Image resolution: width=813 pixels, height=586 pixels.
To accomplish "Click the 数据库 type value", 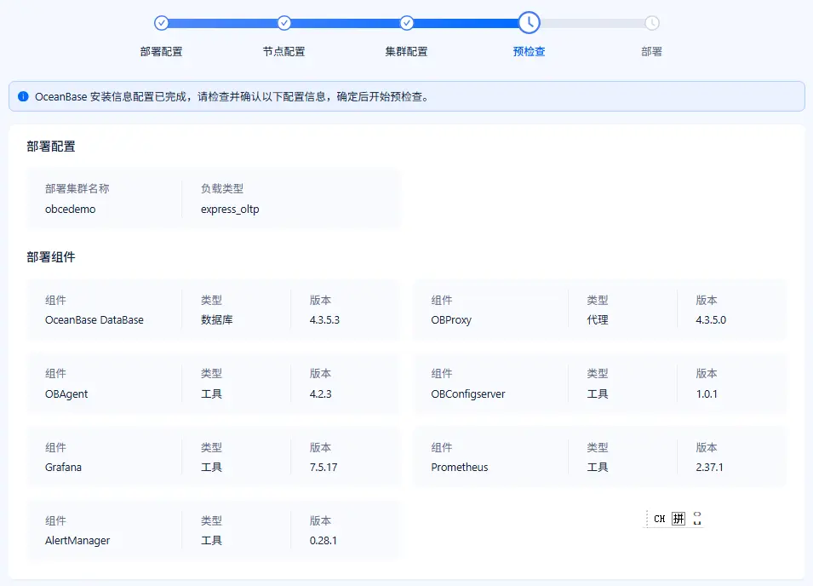I will (x=217, y=320).
